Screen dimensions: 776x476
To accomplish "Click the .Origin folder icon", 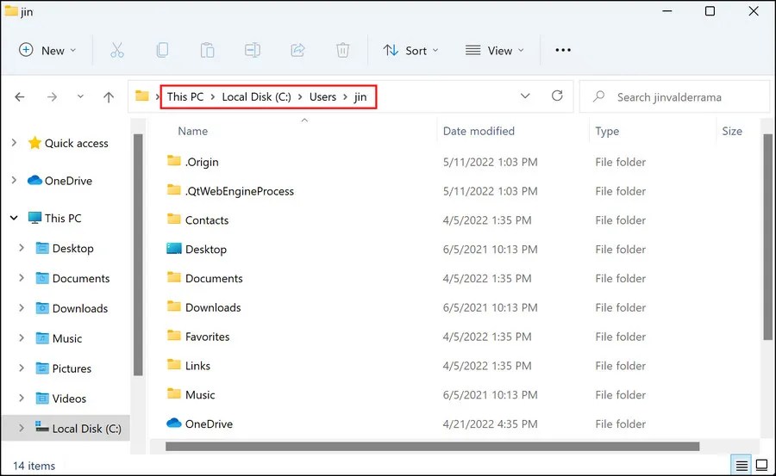I will [173, 161].
